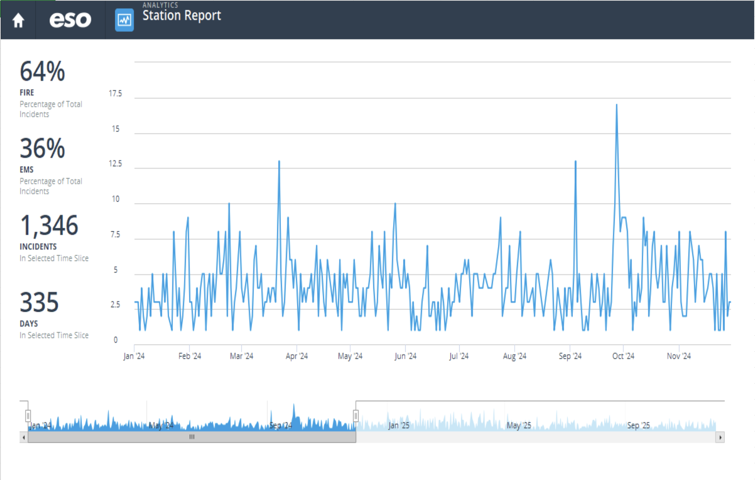The image size is (755, 480).
Task: Click the Sep '25 area in navigator
Action: (x=638, y=425)
